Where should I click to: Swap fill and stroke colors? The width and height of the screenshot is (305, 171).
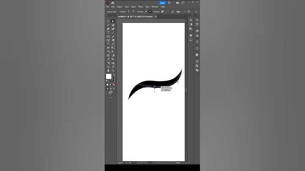click(114, 74)
